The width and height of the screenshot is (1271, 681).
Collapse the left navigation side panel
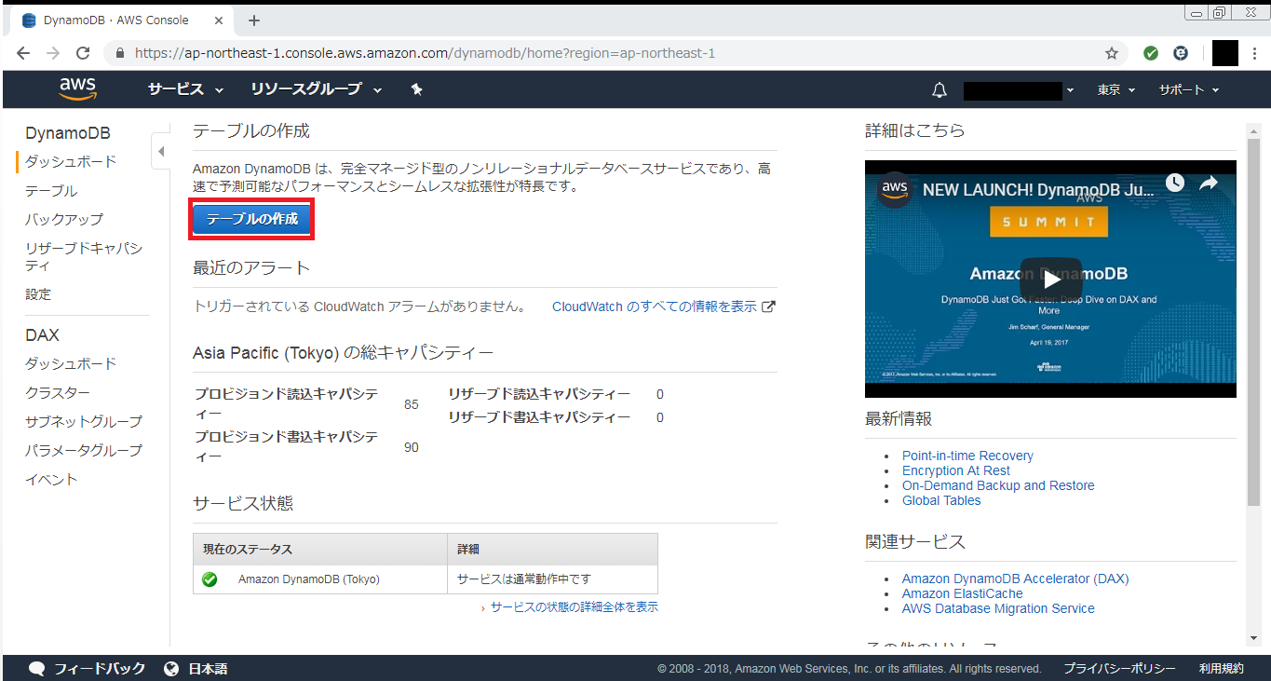pos(161,151)
